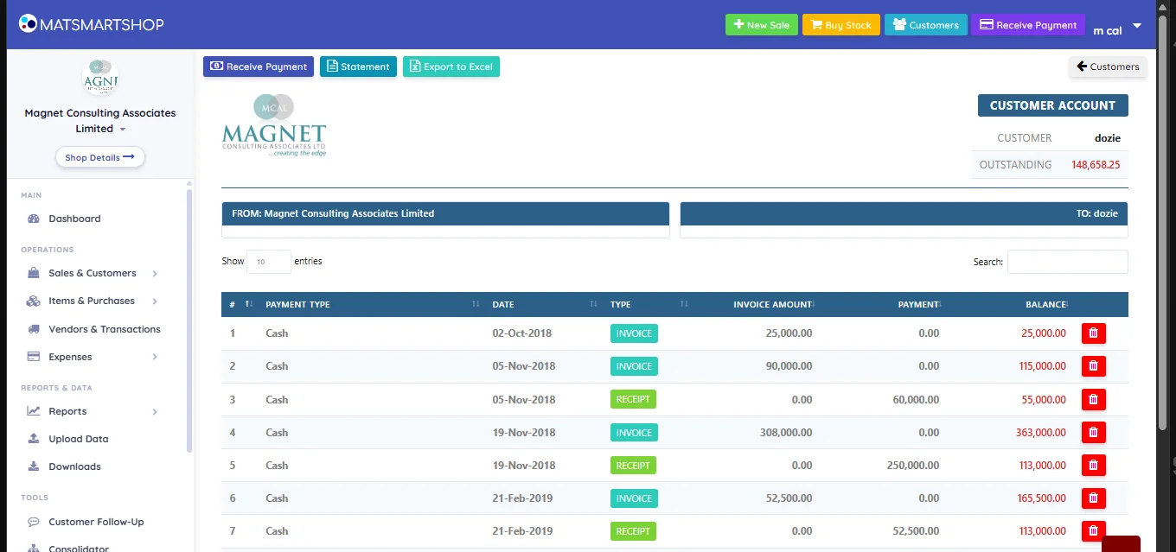
Task: Delete row 7 receipt of 52,500.00
Action: (1093, 531)
